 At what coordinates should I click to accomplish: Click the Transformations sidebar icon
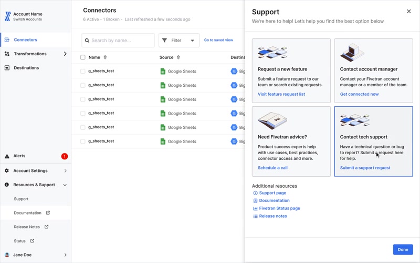click(7, 54)
